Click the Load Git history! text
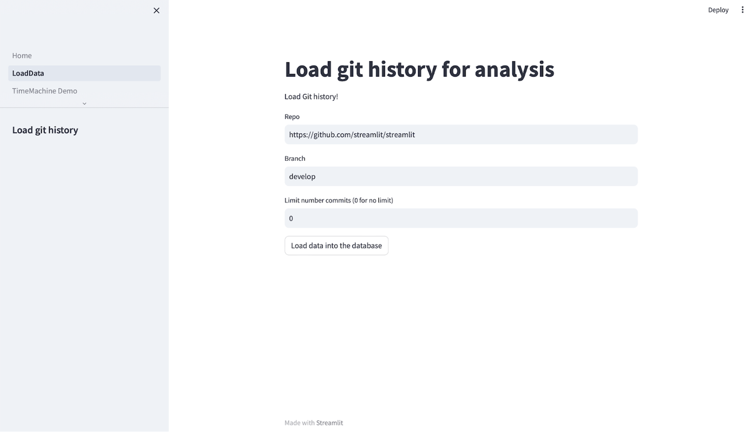The image size is (751, 432). pyautogui.click(x=311, y=97)
